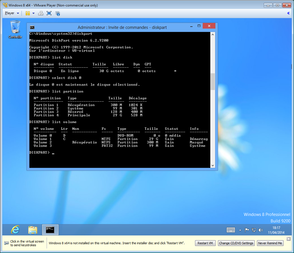This screenshot has width=294, height=253.
Task: Click the keyboard hint icon in notification bar
Action: point(7,243)
